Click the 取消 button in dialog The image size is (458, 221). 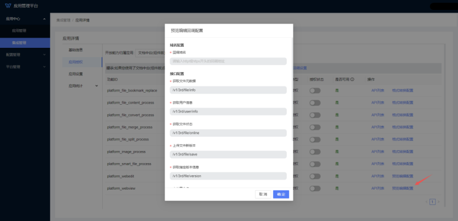(262, 194)
